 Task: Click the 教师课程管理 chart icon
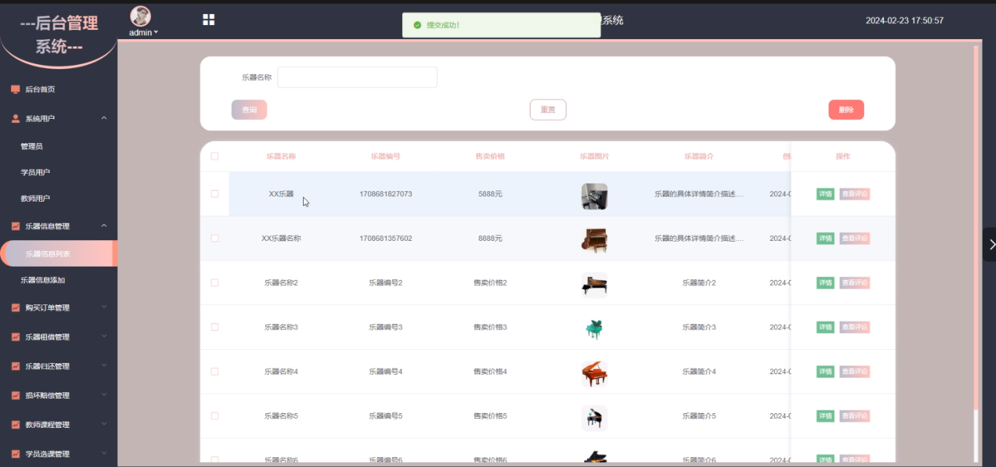15,424
